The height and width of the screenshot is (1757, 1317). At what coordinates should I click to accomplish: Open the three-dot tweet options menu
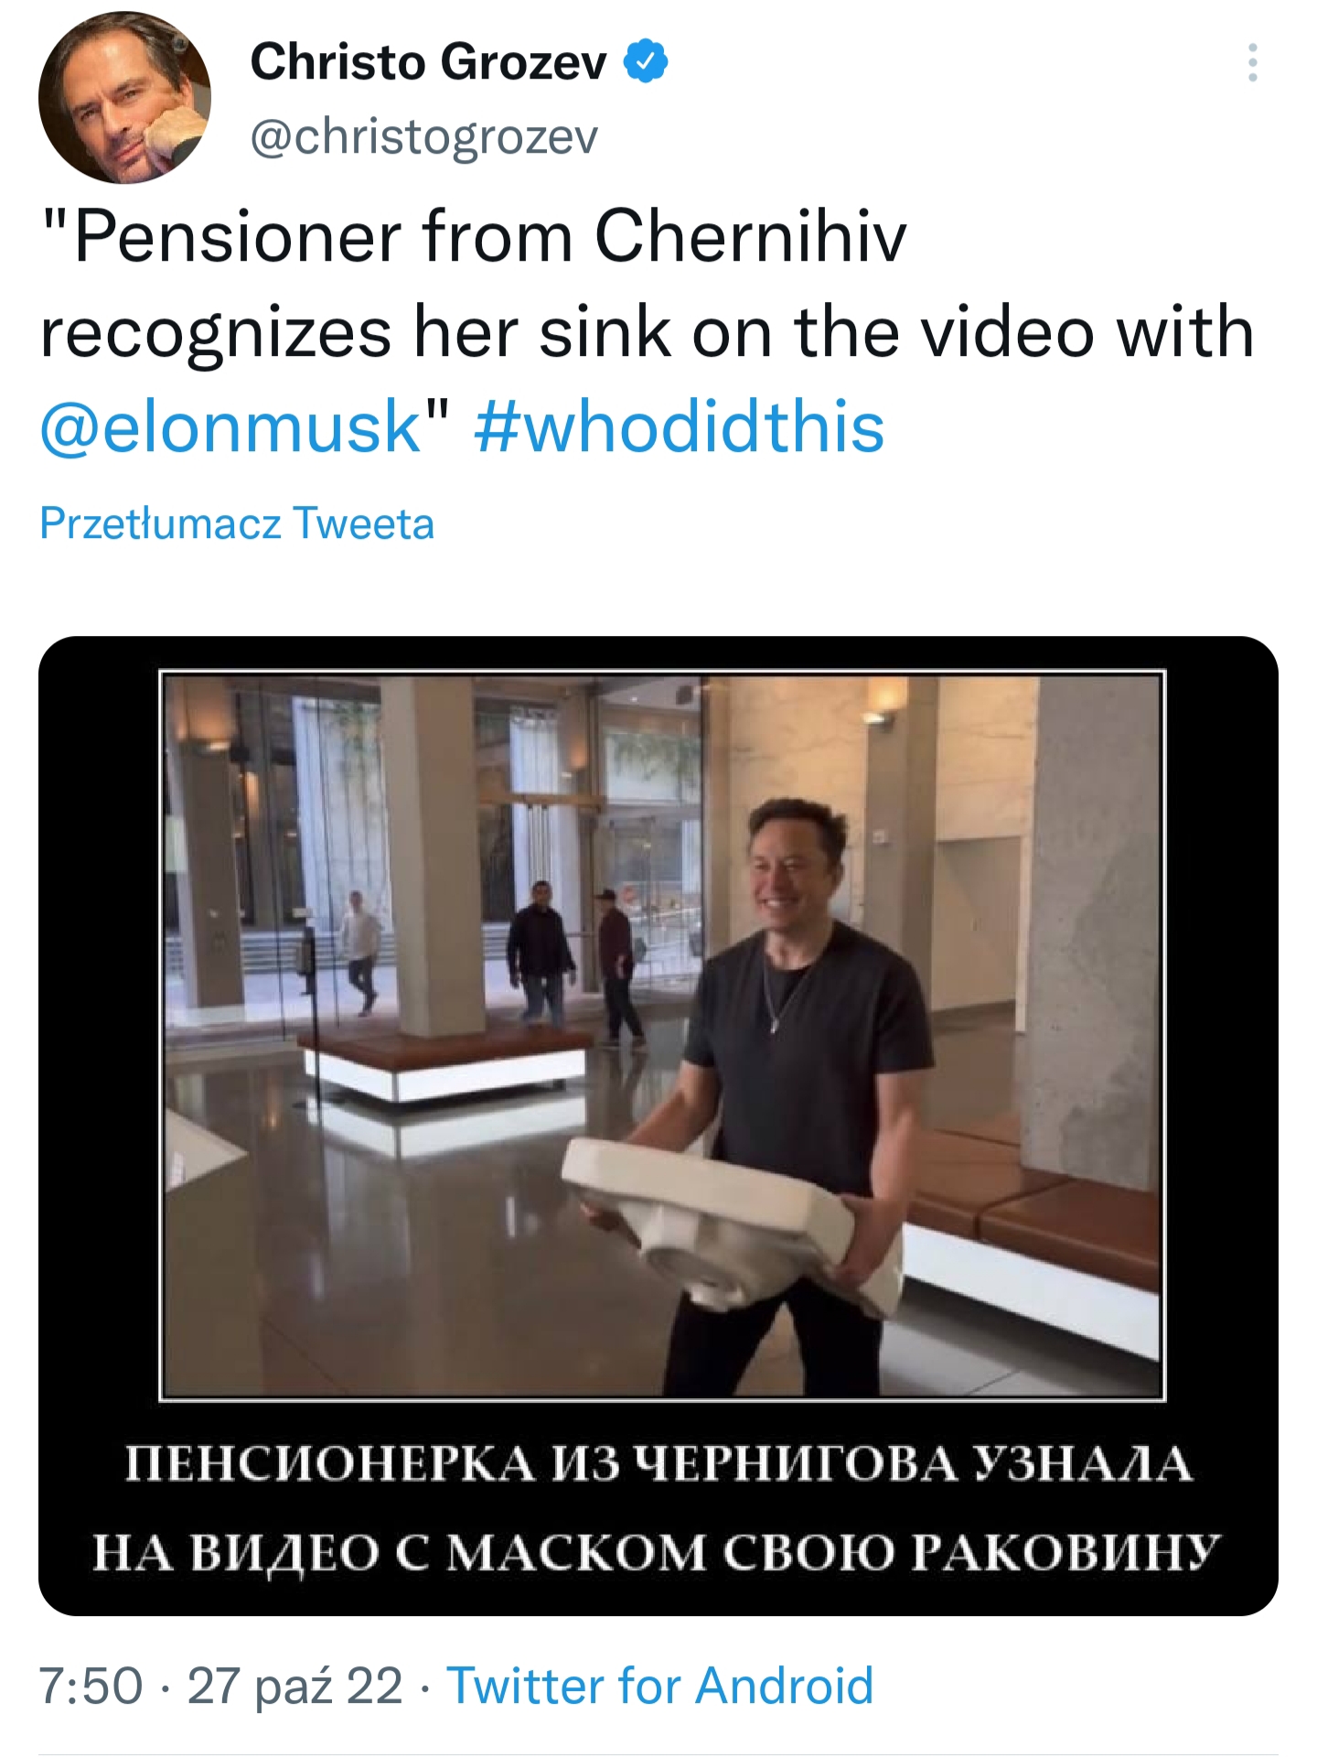[x=1252, y=62]
